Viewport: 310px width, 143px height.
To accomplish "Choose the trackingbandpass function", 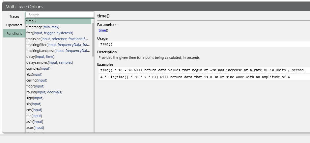I will (58, 51).
